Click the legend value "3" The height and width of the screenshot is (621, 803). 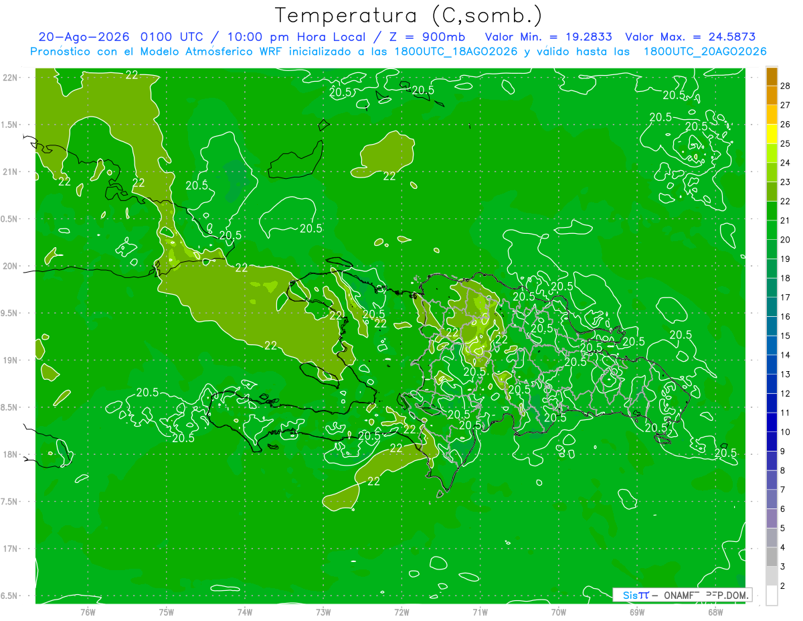pyautogui.click(x=783, y=567)
